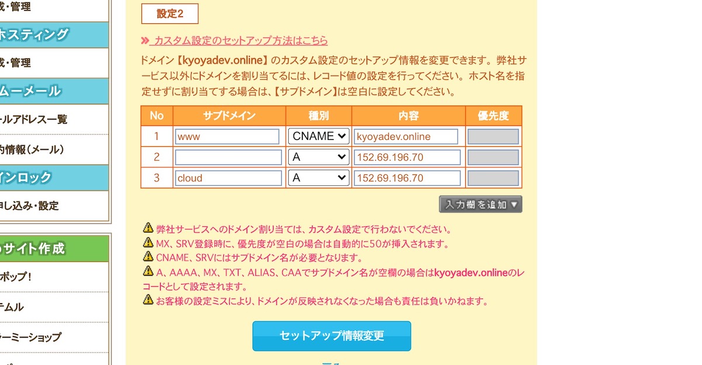
Task: Click the www subdomain input field
Action: 228,136
